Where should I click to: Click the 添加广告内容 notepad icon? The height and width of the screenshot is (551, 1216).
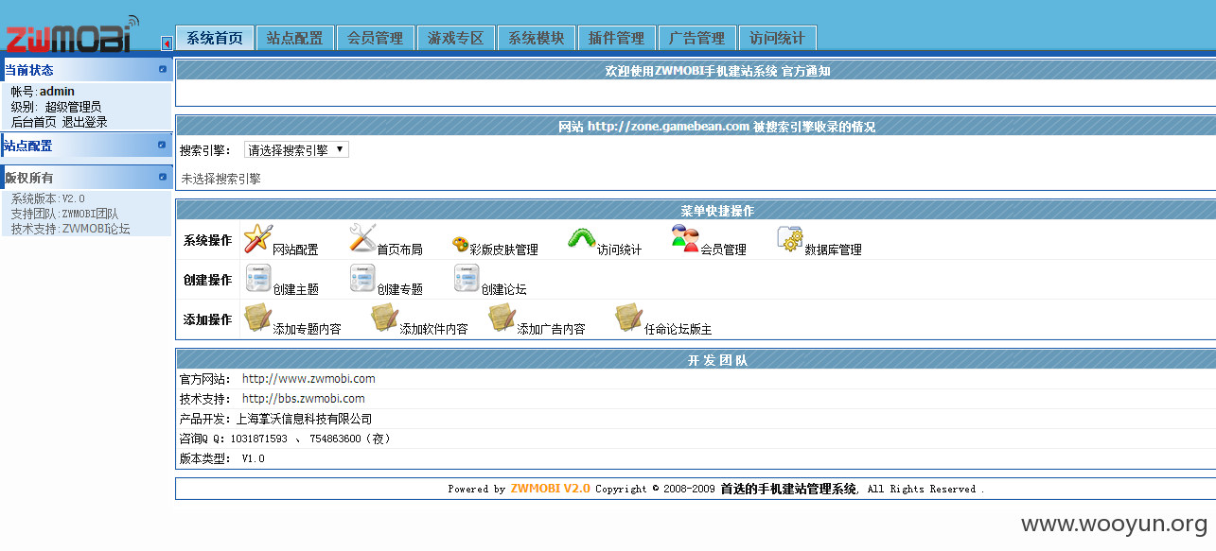point(502,318)
